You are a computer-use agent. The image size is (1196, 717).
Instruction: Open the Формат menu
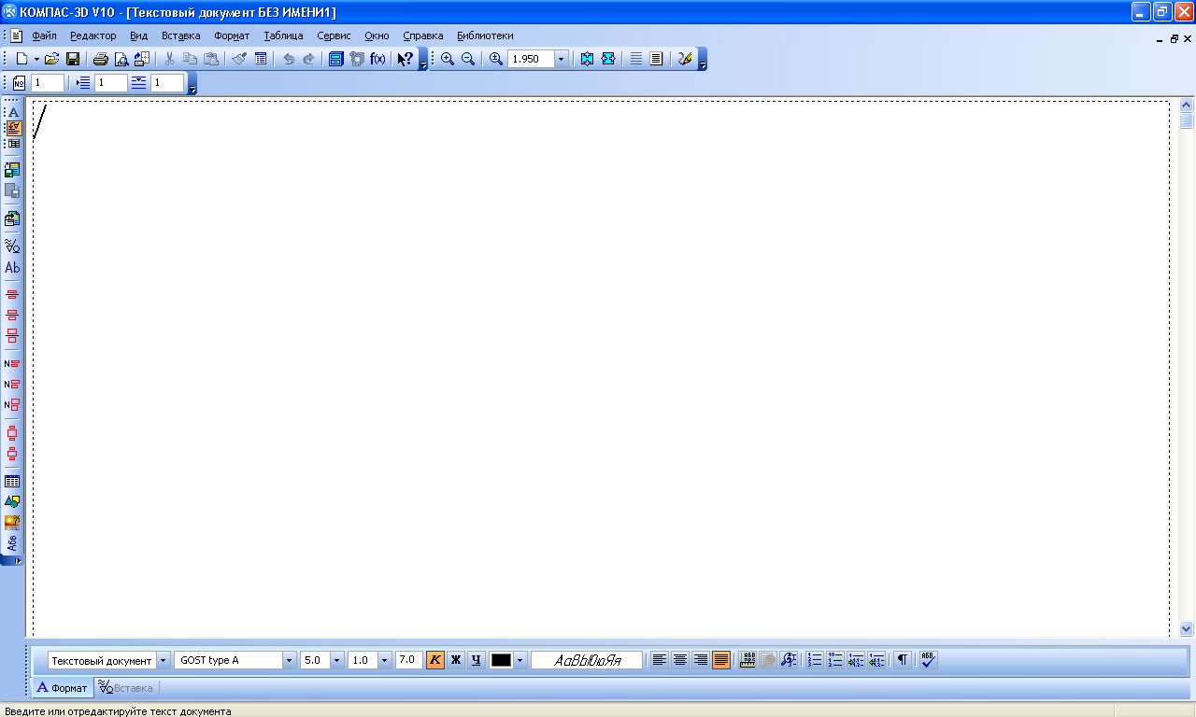pos(232,35)
